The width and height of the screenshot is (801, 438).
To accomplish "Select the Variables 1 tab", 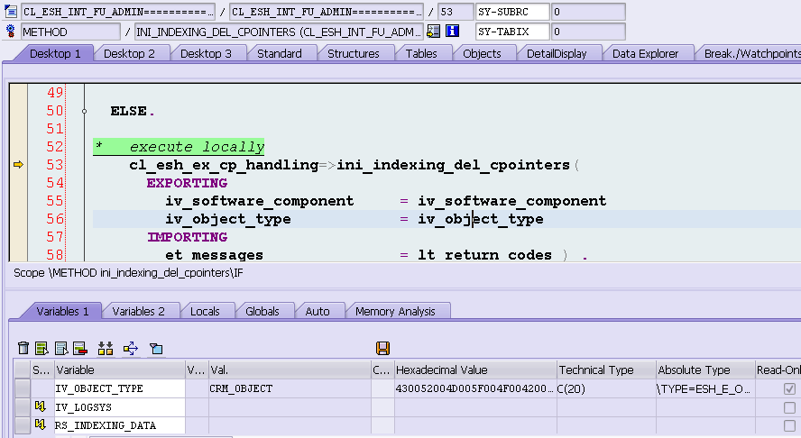I will [x=62, y=312].
